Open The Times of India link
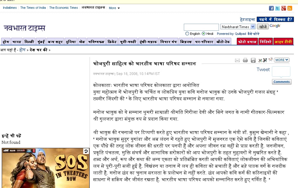This screenshot has width=298, height=188. point(33,8)
